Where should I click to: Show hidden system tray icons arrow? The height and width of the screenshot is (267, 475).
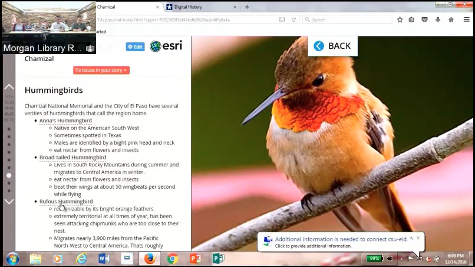(402, 258)
